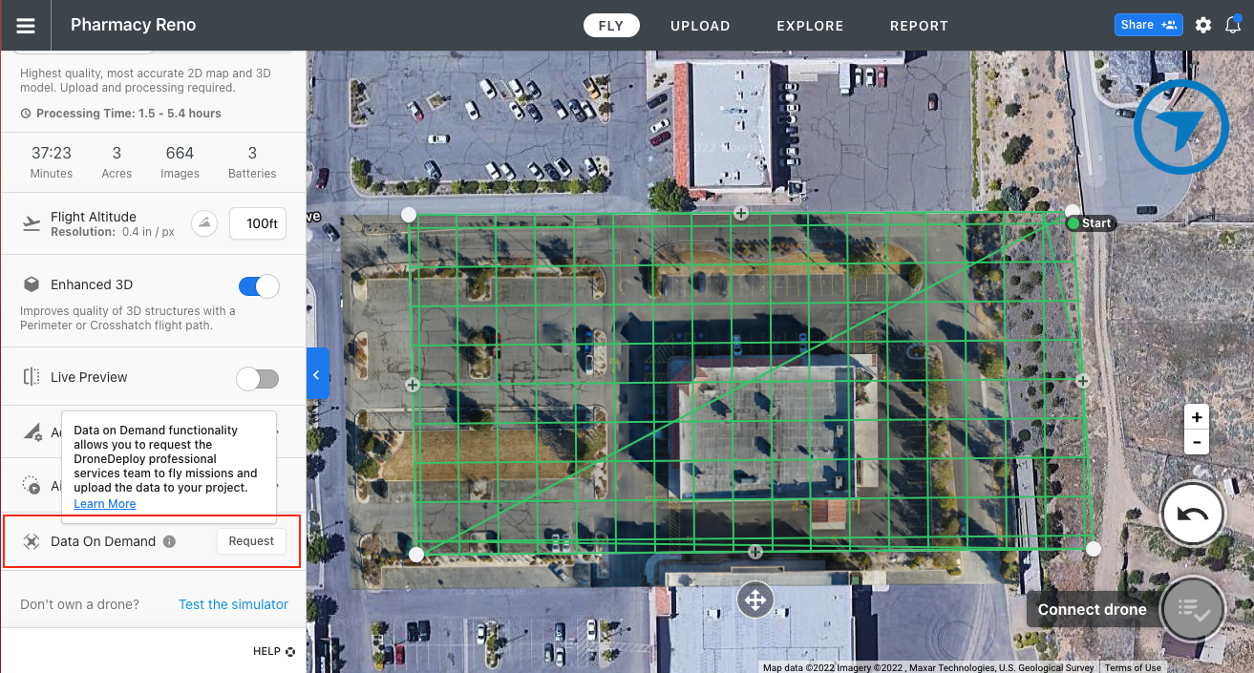This screenshot has height=673, width=1254.
Task: Open the settings gear icon
Action: coord(1203,25)
